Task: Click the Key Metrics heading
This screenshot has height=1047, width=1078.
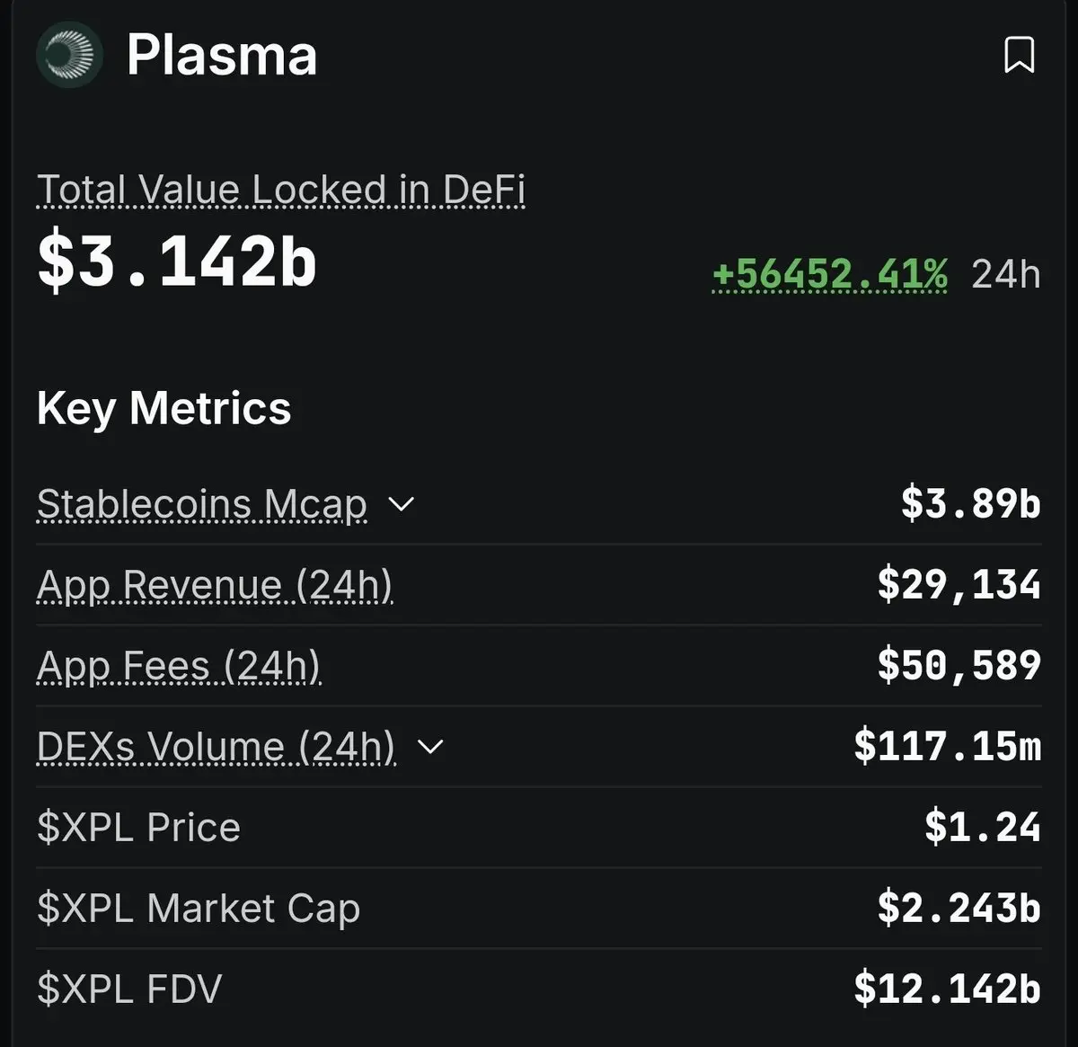Action: pyautogui.click(x=164, y=408)
